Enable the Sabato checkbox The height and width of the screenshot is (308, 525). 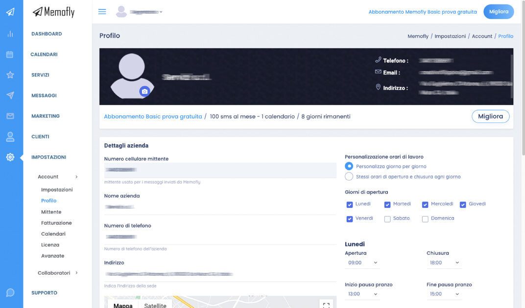pyautogui.click(x=387, y=219)
